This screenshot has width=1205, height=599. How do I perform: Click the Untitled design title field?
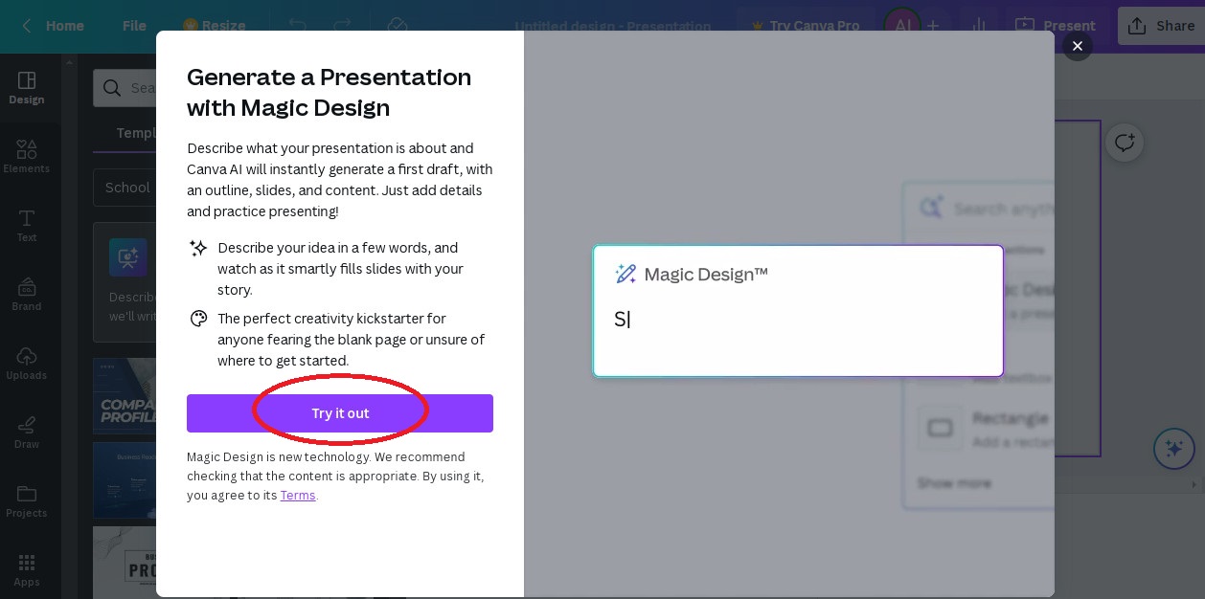(613, 26)
